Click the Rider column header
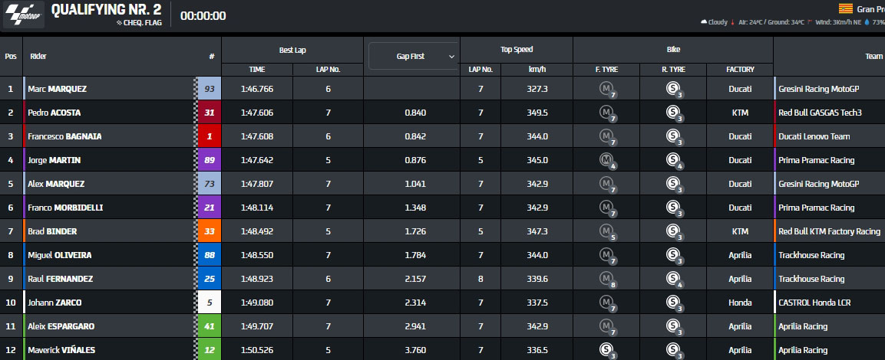Viewport: 885px width, 360px height. [x=38, y=56]
